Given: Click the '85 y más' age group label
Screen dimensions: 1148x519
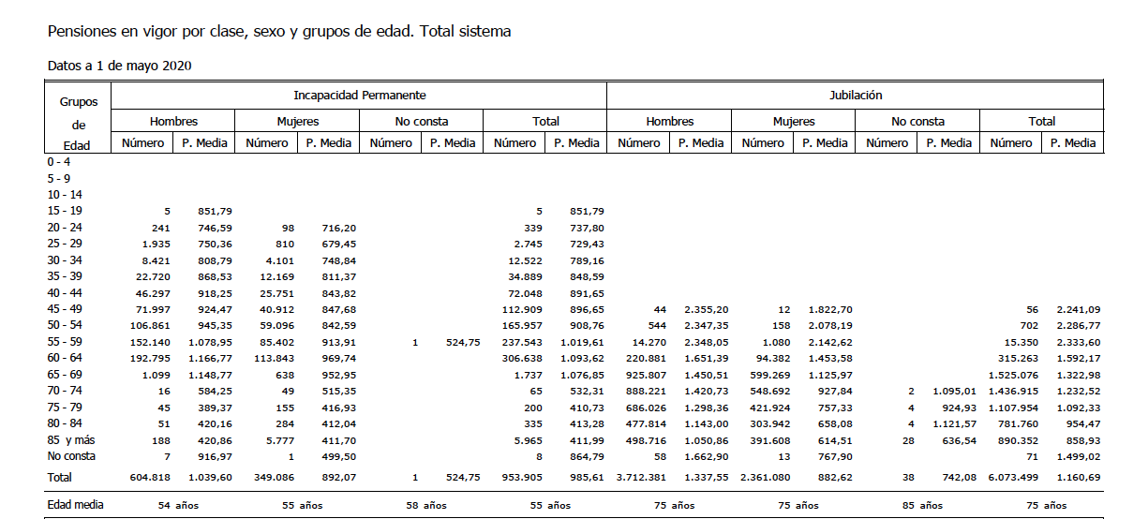Looking at the screenshot, I should point(72,440).
